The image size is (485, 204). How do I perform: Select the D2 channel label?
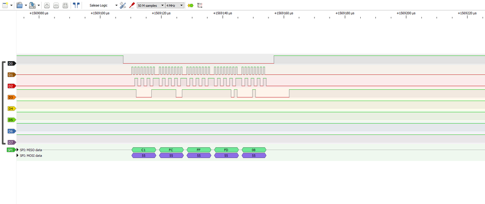pos(12,86)
